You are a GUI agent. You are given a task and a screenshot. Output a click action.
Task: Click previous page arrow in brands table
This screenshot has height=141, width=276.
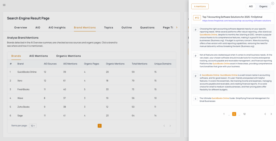coord(164,126)
